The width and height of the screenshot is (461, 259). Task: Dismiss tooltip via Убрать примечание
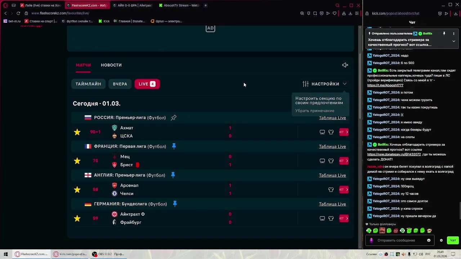pos(315,111)
